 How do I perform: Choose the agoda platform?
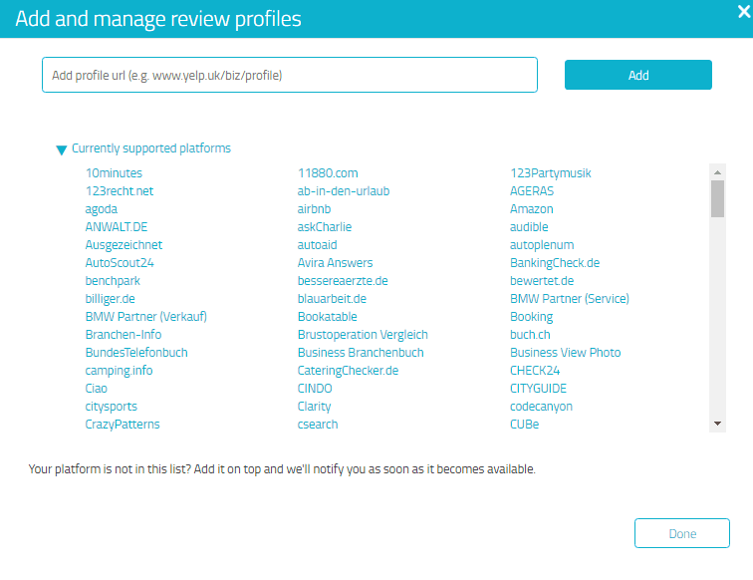(102, 209)
